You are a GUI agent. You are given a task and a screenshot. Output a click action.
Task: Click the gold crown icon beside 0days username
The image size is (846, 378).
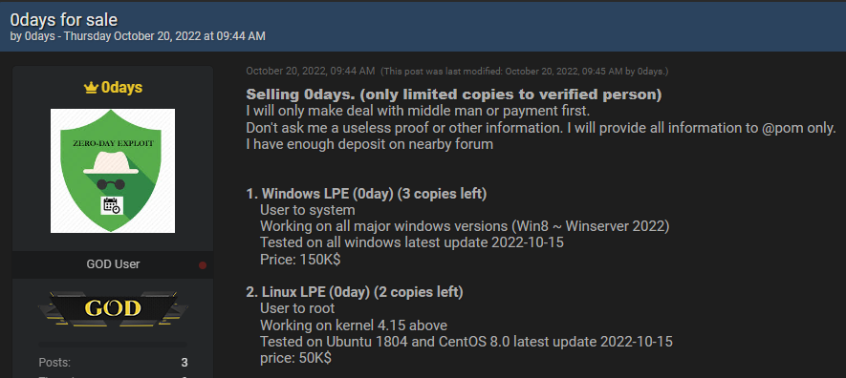pyautogui.click(x=91, y=89)
